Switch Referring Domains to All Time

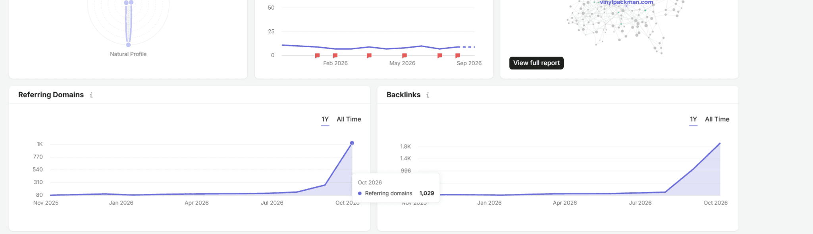point(349,119)
